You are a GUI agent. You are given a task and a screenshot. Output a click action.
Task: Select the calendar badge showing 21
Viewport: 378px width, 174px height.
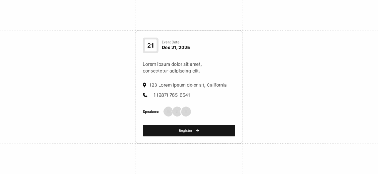coord(150,46)
